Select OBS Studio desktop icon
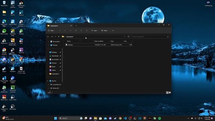The width and height of the screenshot is (215, 121). point(13,107)
